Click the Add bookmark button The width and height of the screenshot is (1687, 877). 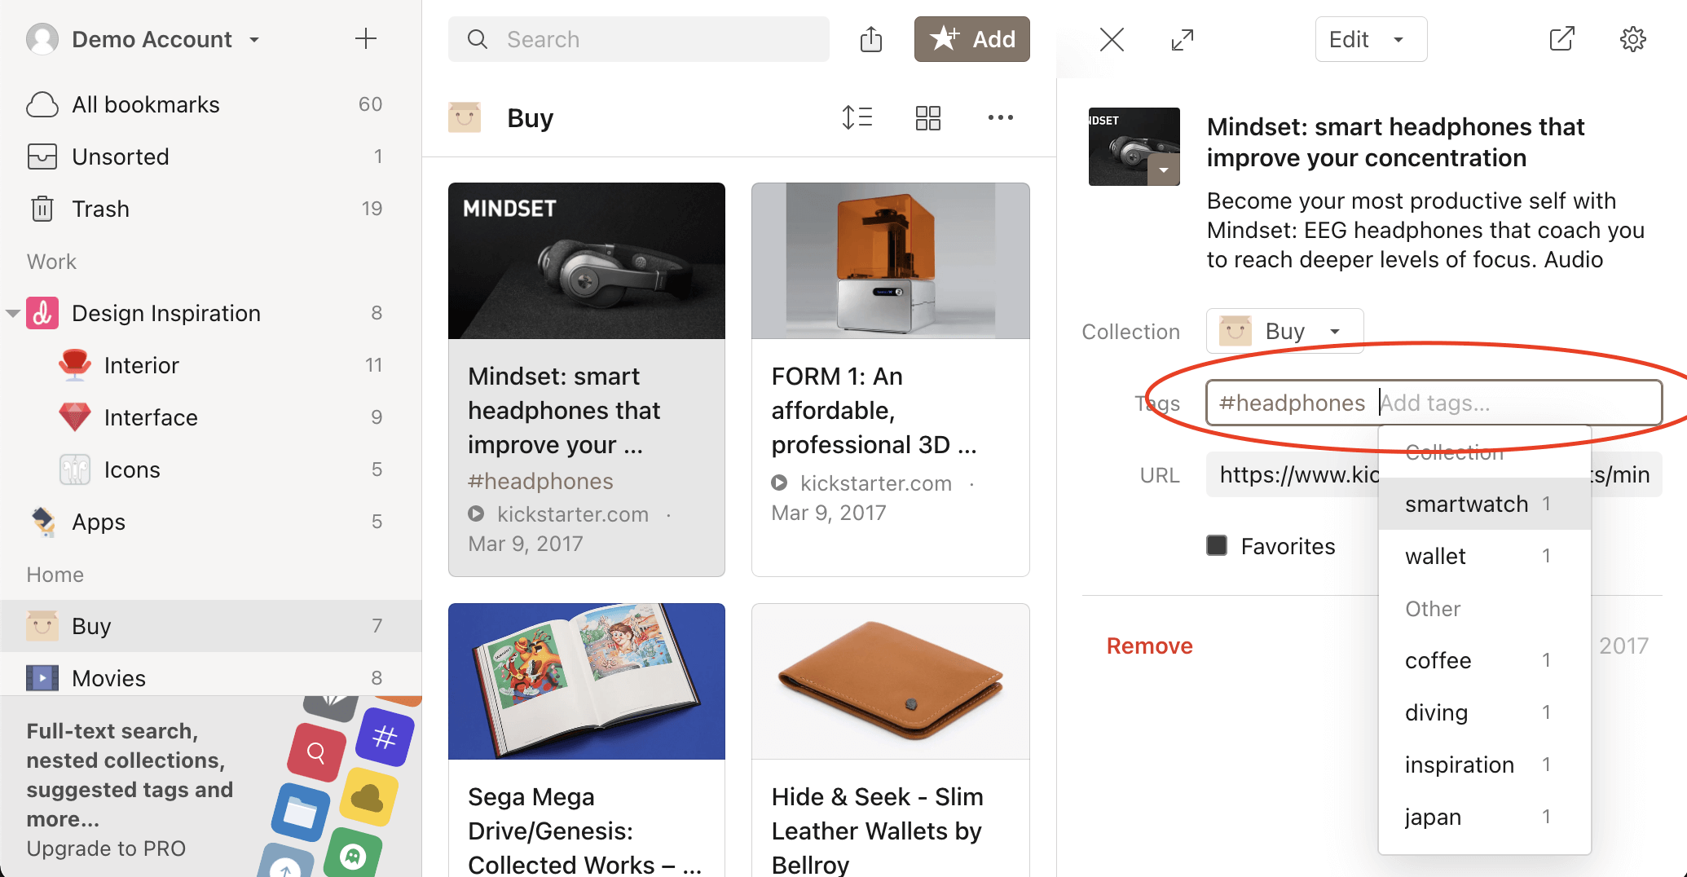click(971, 39)
